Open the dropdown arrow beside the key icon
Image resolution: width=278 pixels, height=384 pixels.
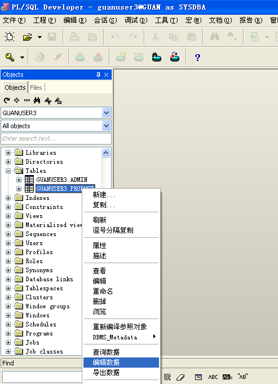pyautogui.click(x=22, y=58)
